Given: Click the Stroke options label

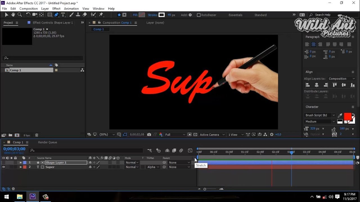Looking at the screenshot, I should point(153,15).
